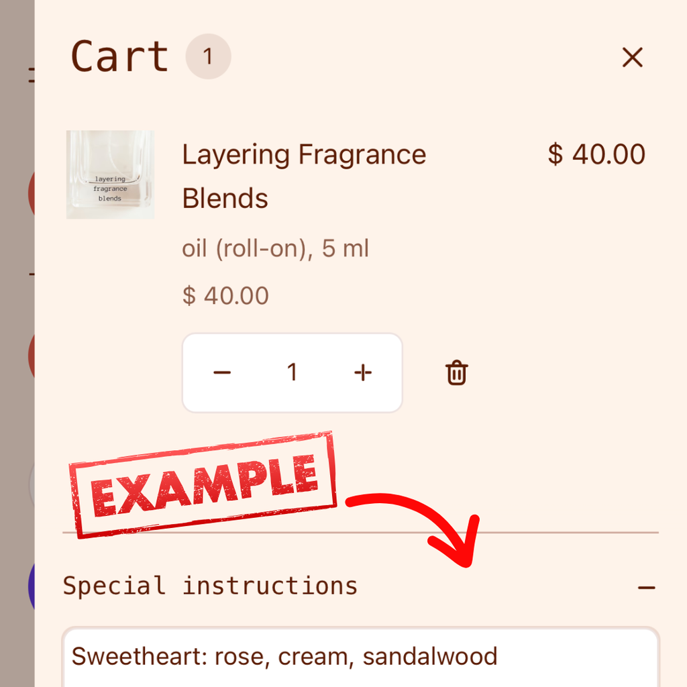Screen dimensions: 687x687
Task: Remove item using the trash can icon
Action: coord(456,373)
